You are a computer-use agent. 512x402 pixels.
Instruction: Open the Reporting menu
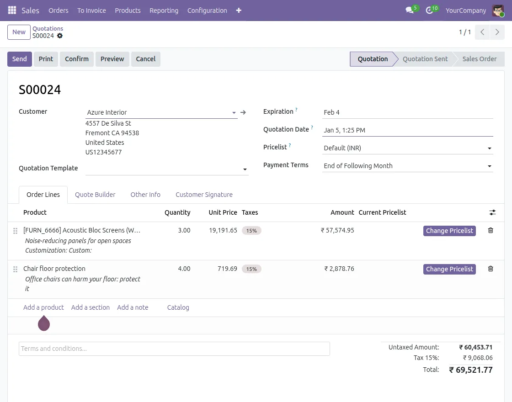(x=164, y=10)
